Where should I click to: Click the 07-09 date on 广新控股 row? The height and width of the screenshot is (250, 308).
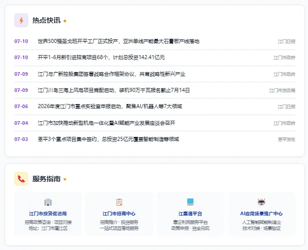[x=21, y=74]
